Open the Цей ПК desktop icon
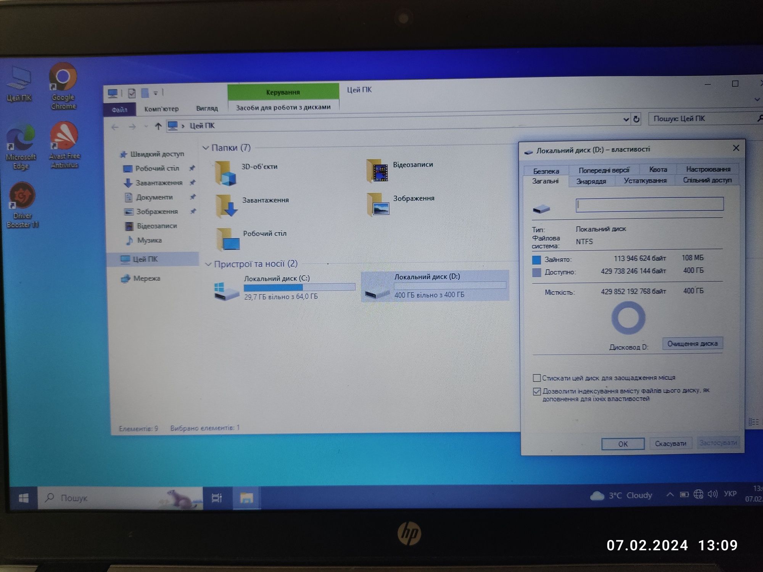Viewport: 763px width, 572px height. (19, 84)
